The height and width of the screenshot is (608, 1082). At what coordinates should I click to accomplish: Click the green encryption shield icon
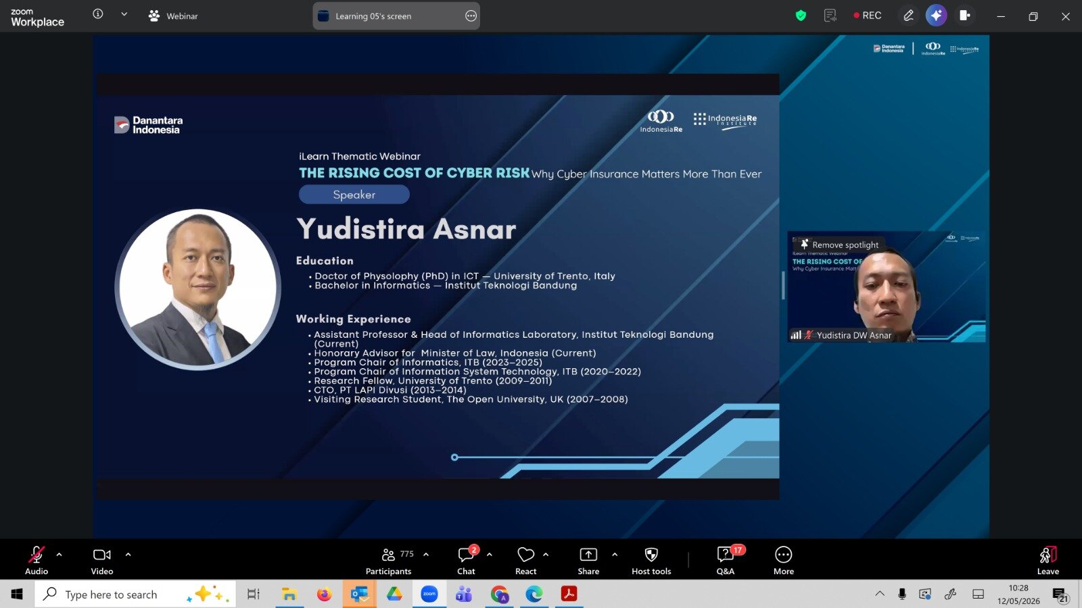coord(801,16)
